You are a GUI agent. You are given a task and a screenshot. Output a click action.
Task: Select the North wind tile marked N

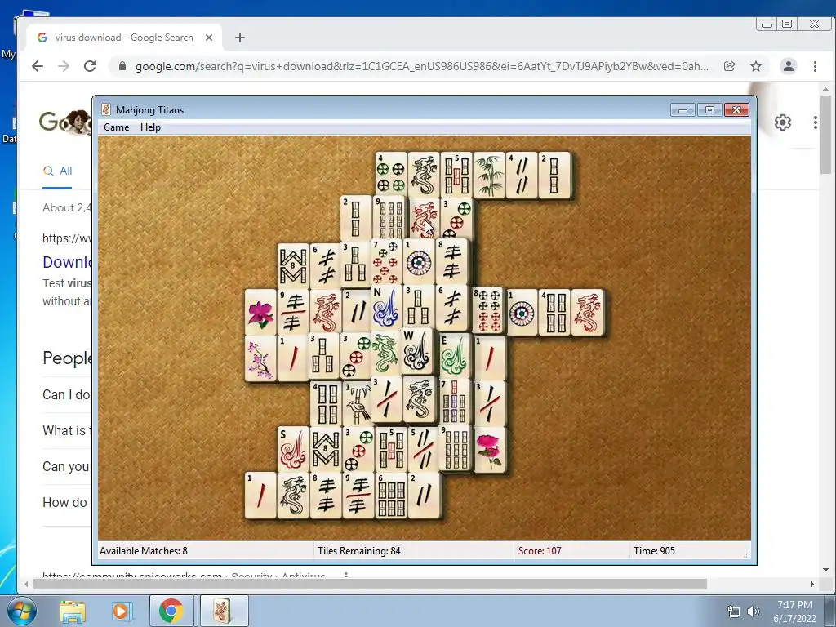point(386,308)
